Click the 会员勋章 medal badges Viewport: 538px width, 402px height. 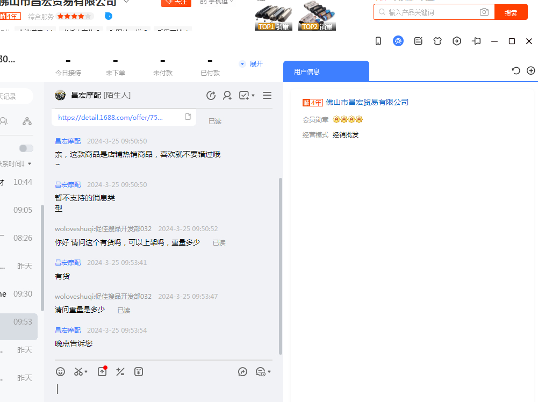(x=348, y=119)
